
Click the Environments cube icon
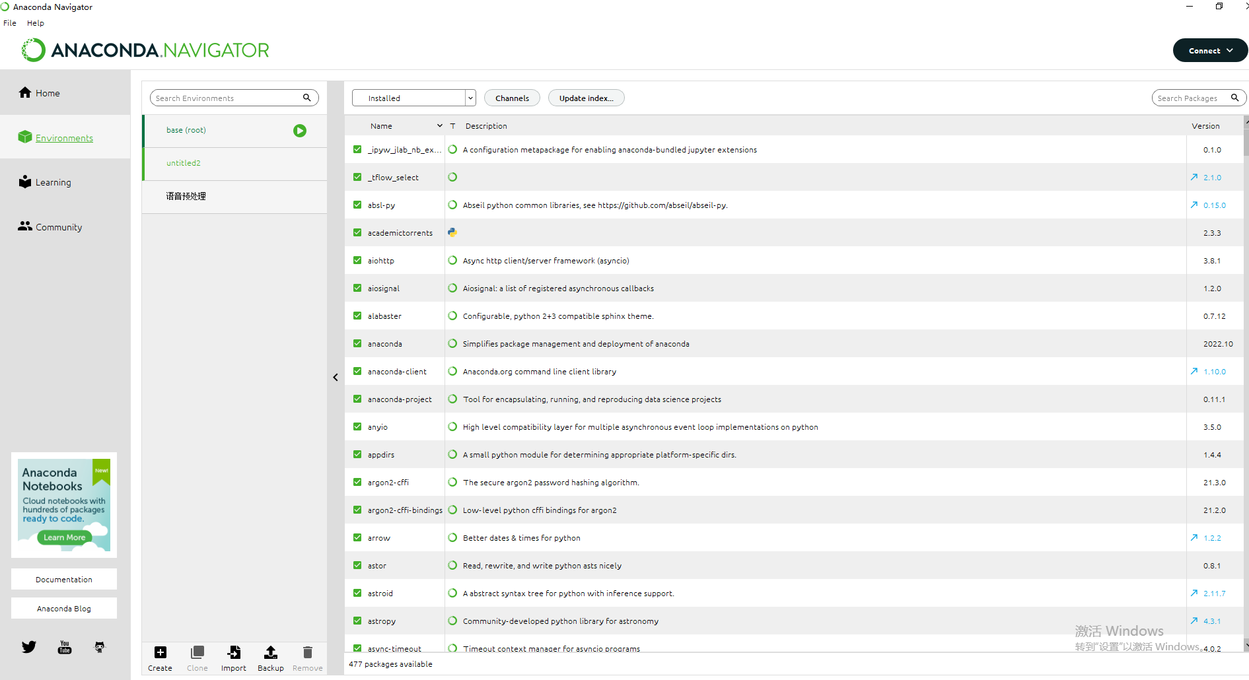[25, 137]
